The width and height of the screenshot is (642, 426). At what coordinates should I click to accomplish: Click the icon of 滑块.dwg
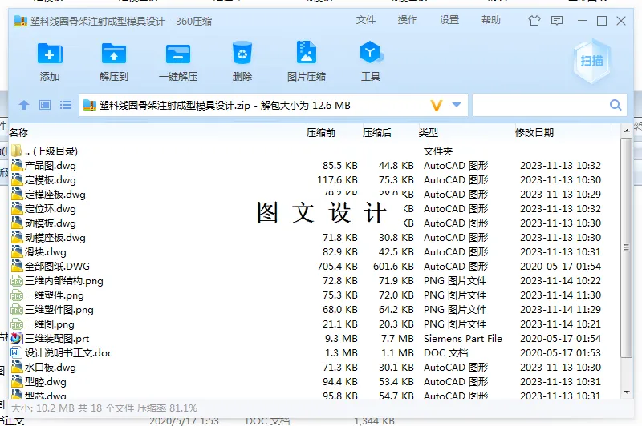tap(17, 251)
